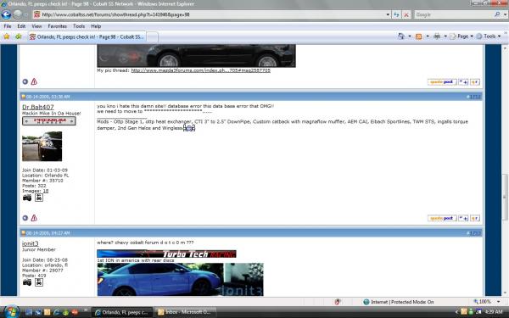Click the Dr.Balt407 username link
509x318 pixels.
38,107
